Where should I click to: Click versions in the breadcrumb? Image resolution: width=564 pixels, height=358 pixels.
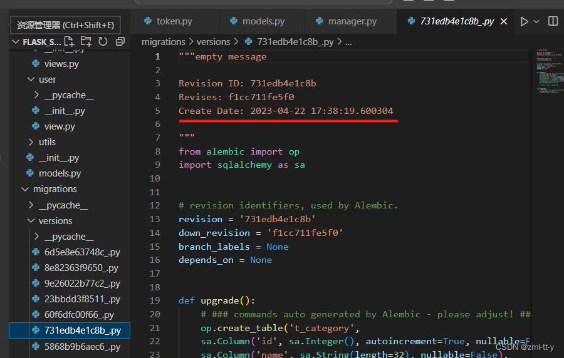[x=213, y=42]
